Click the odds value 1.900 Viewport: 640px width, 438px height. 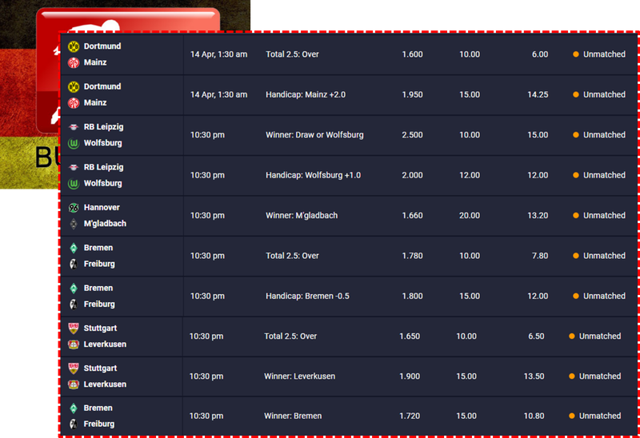(410, 376)
